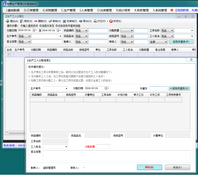Screen dimensions: 198x175
Task: Expand the 工人姓名 dropdown in the dialog
Action: click(66, 147)
